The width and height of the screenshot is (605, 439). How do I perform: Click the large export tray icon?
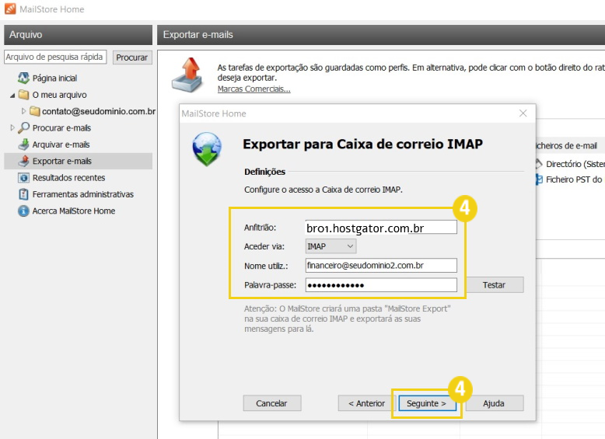point(187,75)
